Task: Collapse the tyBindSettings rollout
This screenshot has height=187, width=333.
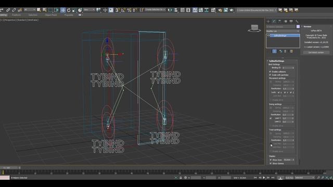Action: point(277,61)
